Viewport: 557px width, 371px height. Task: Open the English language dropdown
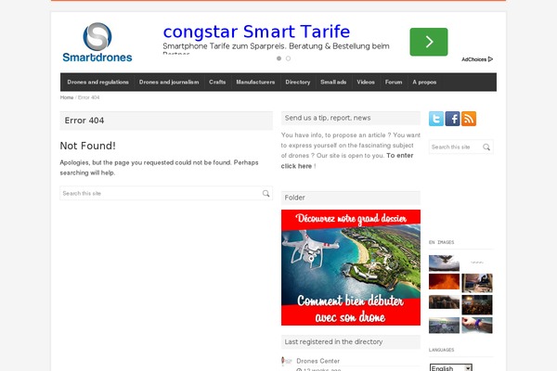tap(451, 368)
